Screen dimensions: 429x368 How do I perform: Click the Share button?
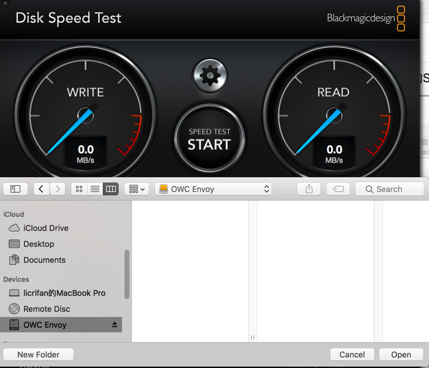309,189
